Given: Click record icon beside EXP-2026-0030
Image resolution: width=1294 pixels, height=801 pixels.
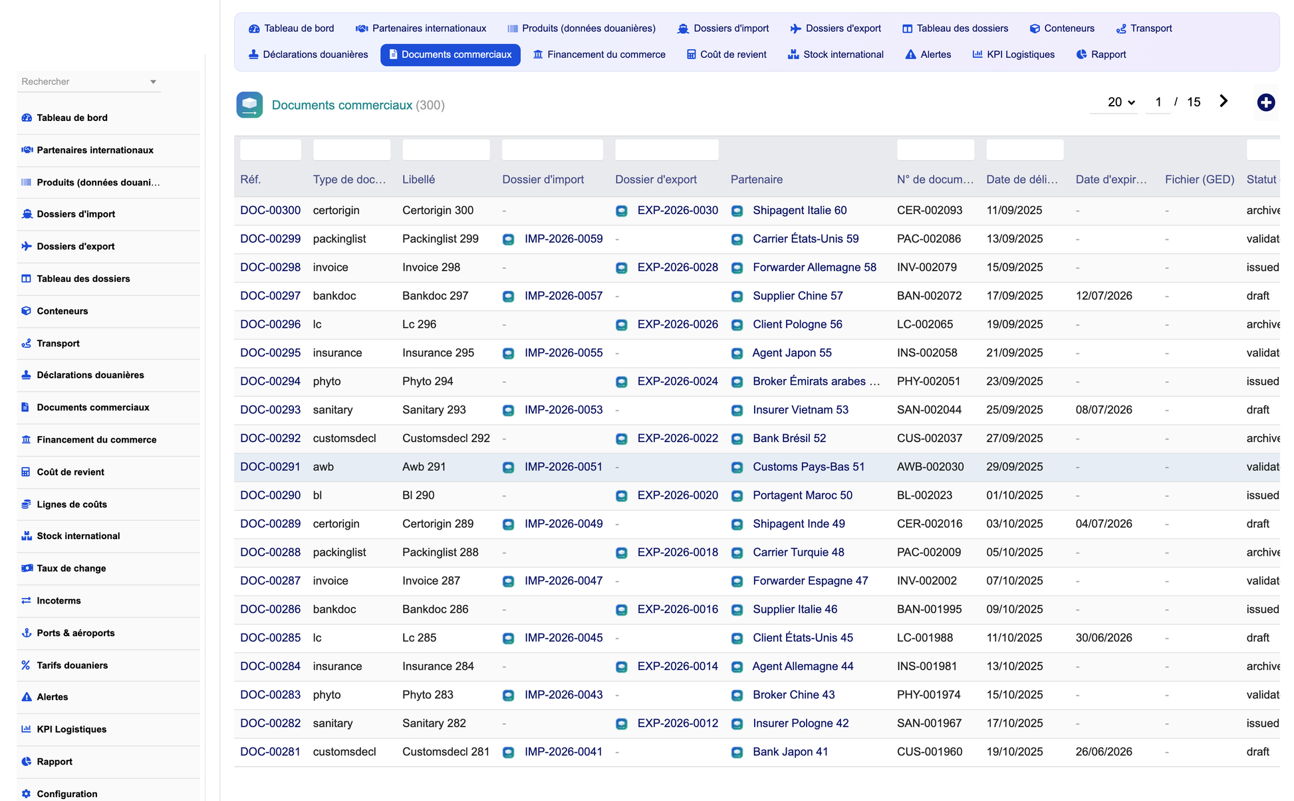Looking at the screenshot, I should 622,211.
